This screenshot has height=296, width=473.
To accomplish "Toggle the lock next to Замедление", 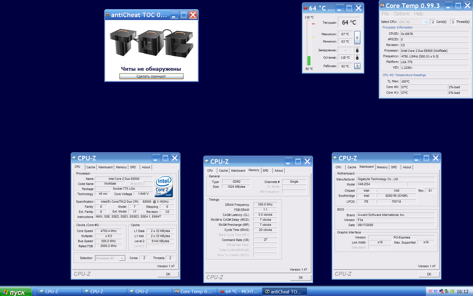I will click(357, 50).
